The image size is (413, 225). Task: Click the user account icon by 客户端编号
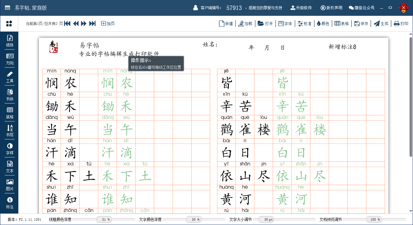[196, 8]
